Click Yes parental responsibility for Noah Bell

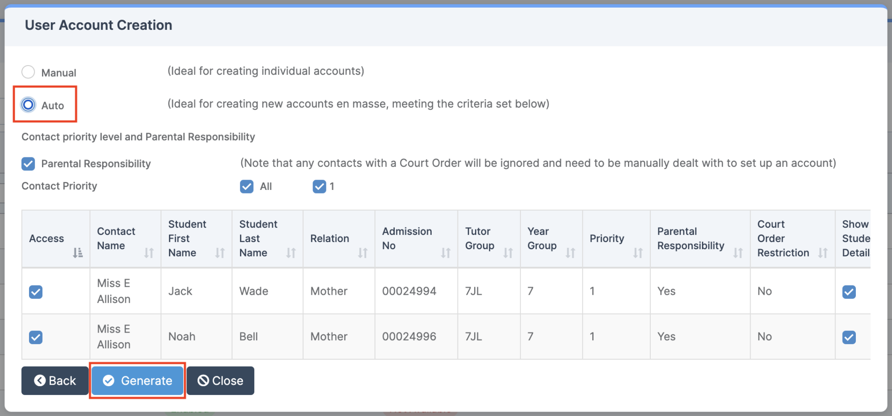click(666, 337)
